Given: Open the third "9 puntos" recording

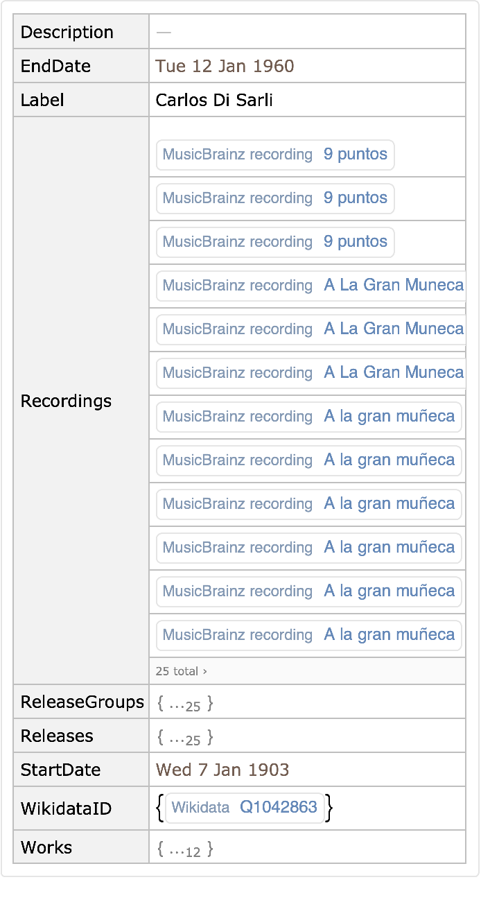Looking at the screenshot, I should pos(275,242).
